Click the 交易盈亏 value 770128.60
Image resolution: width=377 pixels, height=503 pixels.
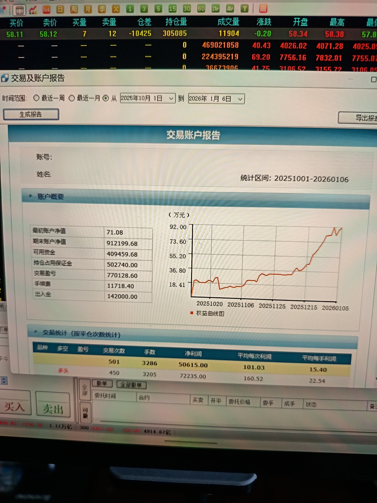(x=122, y=275)
